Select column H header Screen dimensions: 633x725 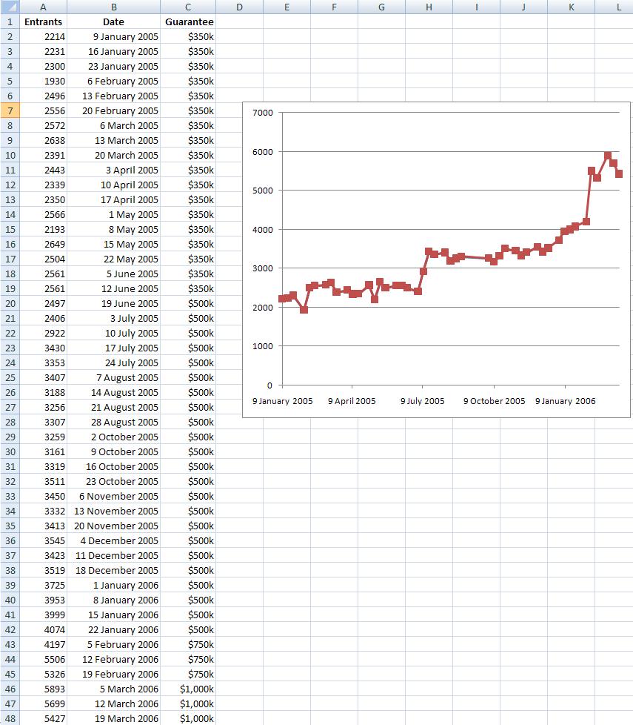pos(429,7)
